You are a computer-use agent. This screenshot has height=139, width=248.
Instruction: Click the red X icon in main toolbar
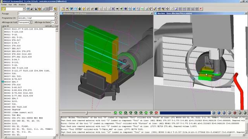[x=201, y=9]
